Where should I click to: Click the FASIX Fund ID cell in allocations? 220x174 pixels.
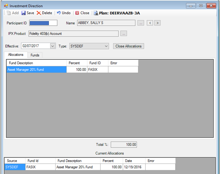pos(98,70)
